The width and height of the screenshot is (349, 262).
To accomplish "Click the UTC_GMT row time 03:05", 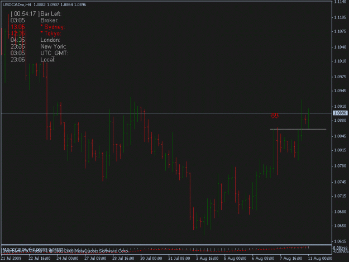I will (17, 53).
